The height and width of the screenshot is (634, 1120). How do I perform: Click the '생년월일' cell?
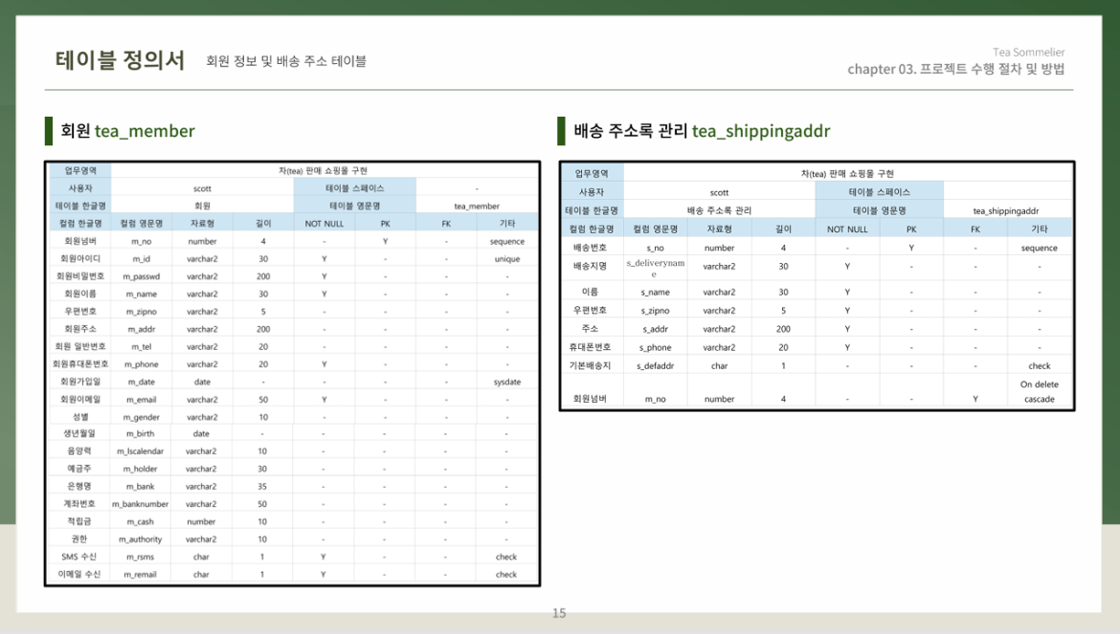coord(80,433)
